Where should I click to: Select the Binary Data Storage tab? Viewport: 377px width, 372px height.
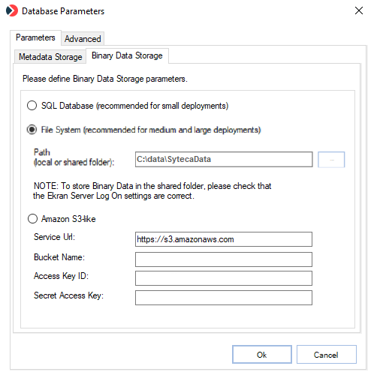127,55
